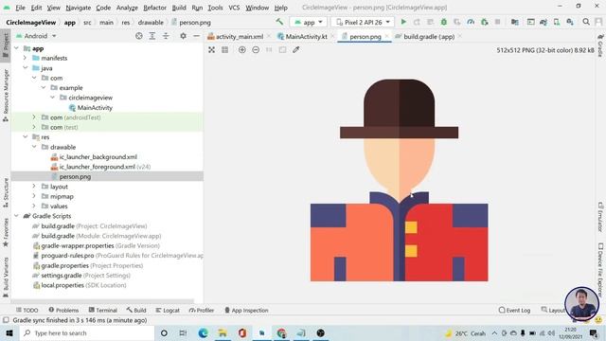Screen dimensions: 606x341
Task: Open the Problems tool window
Action: pos(63,310)
